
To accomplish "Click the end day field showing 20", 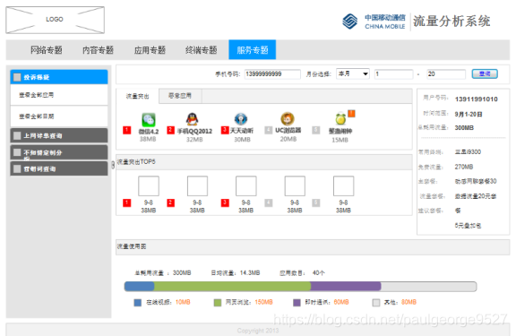I will click(x=446, y=74).
